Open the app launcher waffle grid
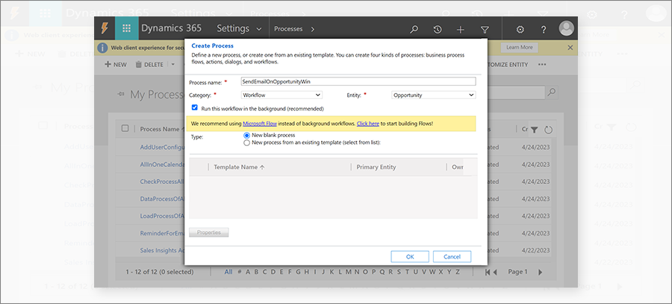This screenshot has width=672, height=304. point(126,28)
